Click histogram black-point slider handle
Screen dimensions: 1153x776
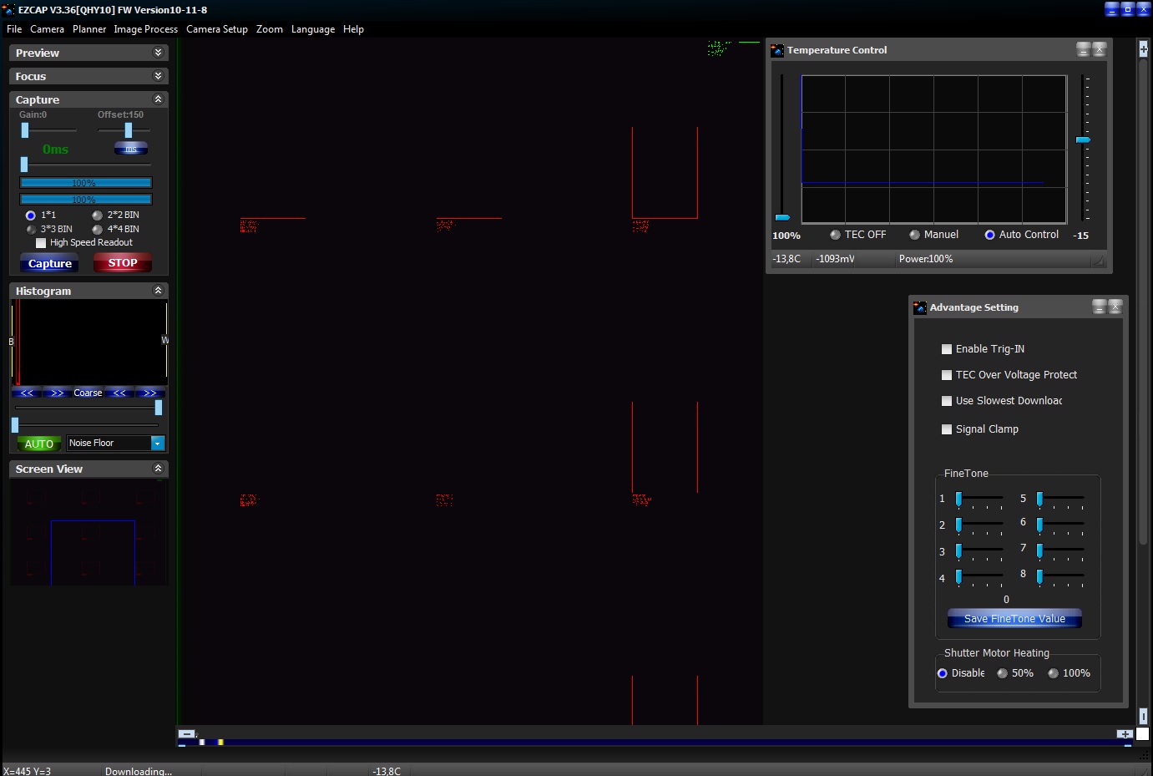point(15,425)
